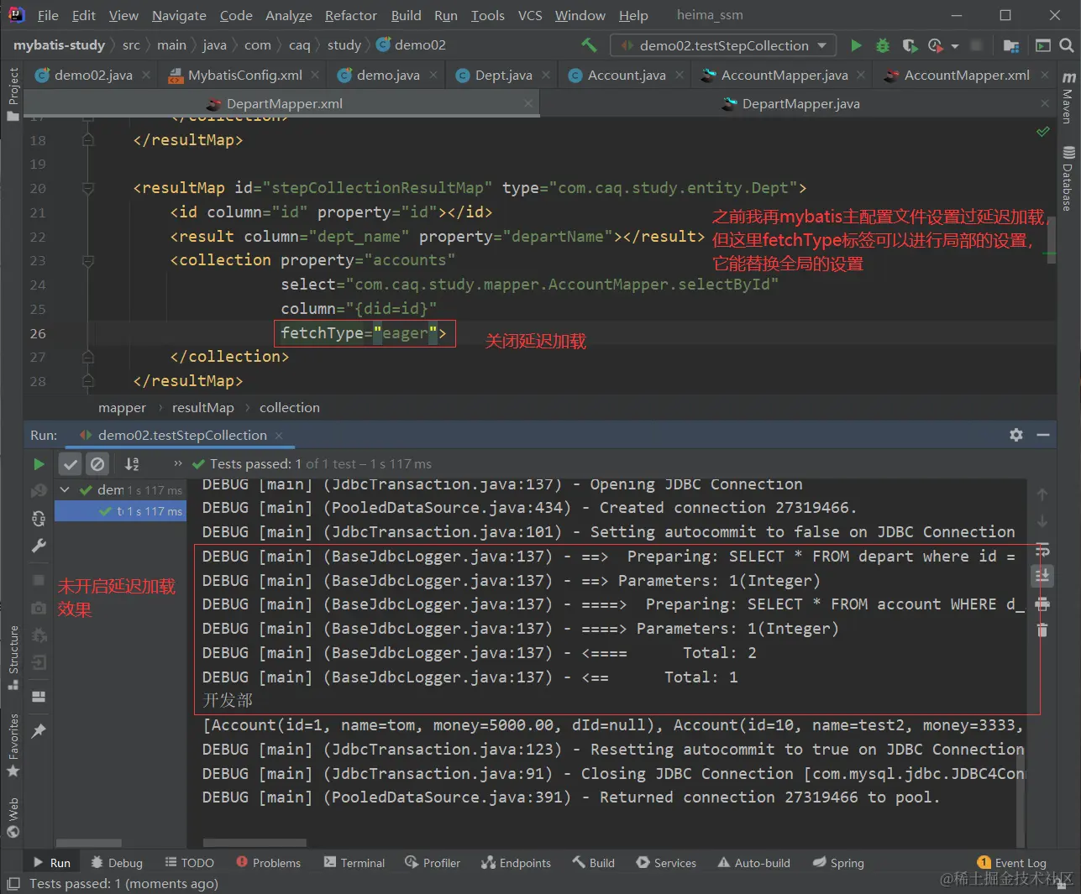1081x894 pixels.
Task: Open the Project tool window on the left edge
Action: 13,92
